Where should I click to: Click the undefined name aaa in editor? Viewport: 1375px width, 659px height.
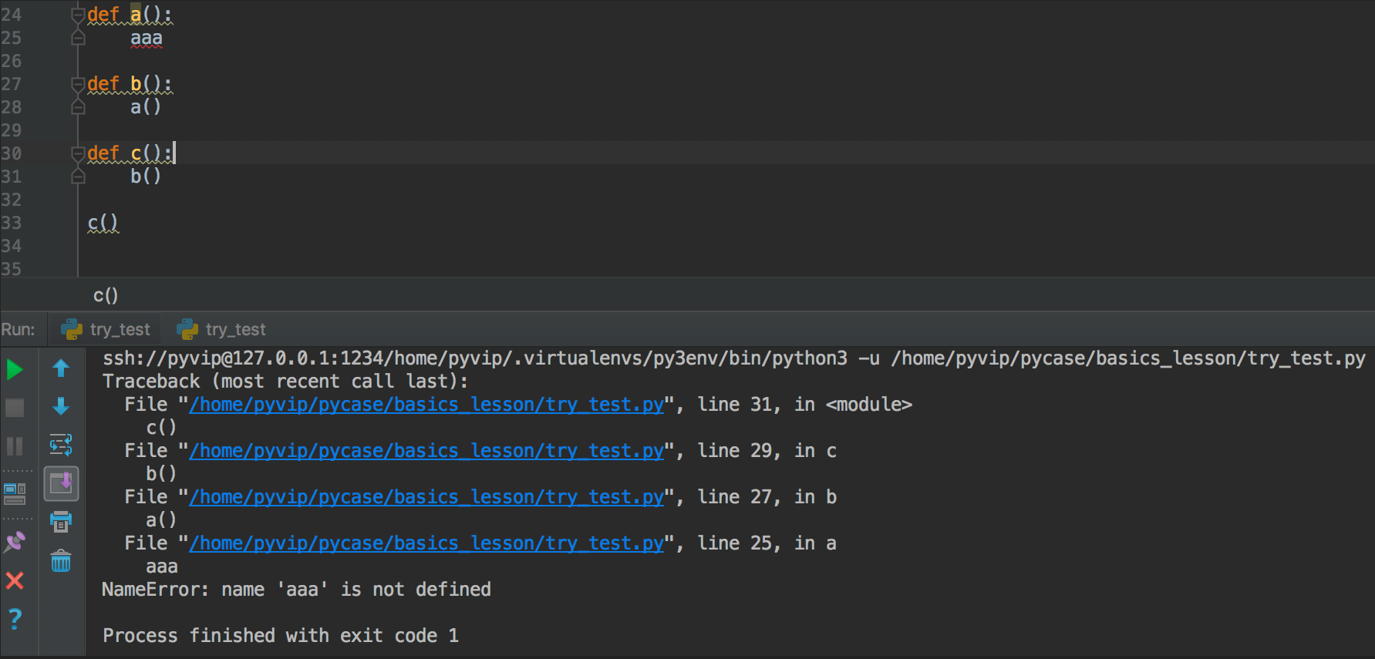tap(147, 39)
